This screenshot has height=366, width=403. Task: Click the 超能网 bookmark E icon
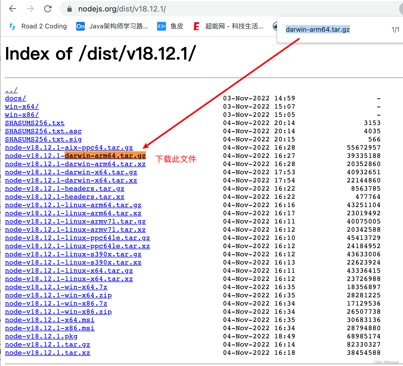pyautogui.click(x=196, y=26)
